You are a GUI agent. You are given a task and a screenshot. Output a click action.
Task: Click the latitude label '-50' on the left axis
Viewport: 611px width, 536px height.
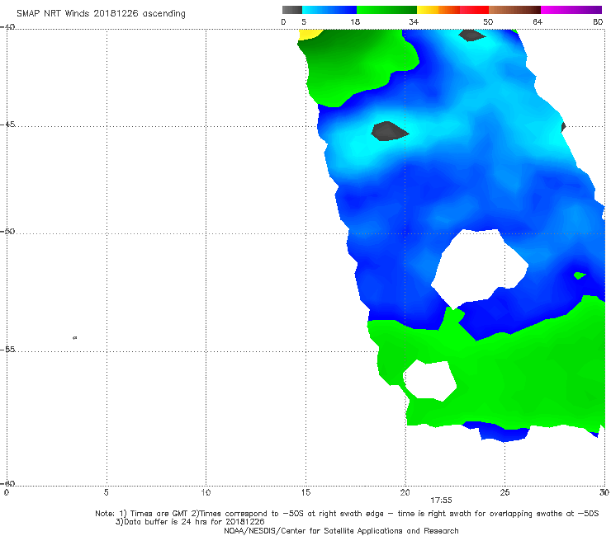point(7,232)
